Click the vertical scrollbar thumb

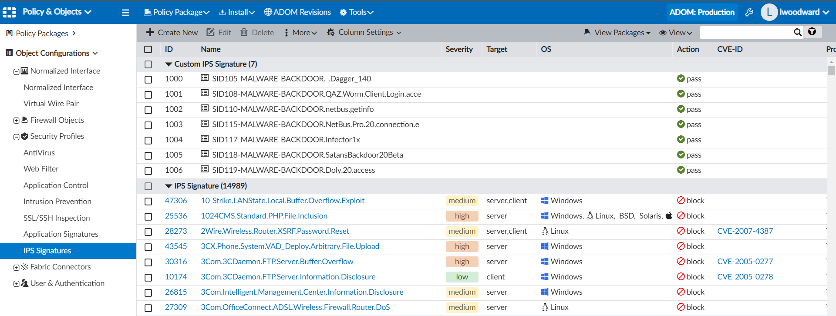(x=831, y=71)
